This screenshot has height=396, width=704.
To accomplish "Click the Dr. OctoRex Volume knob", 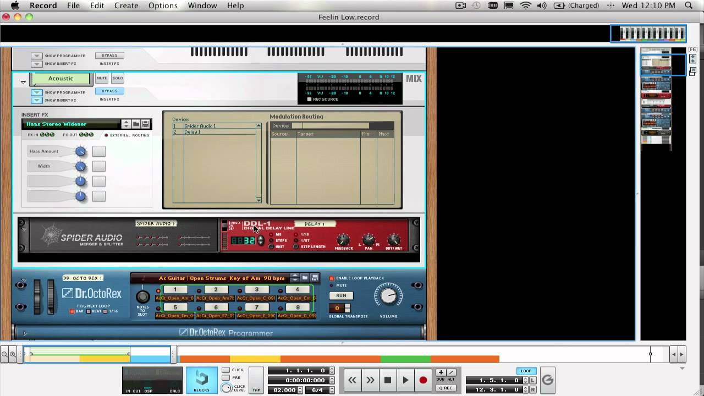I will [388, 296].
